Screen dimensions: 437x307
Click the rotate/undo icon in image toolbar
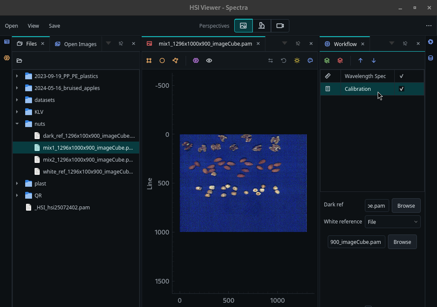(x=283, y=61)
